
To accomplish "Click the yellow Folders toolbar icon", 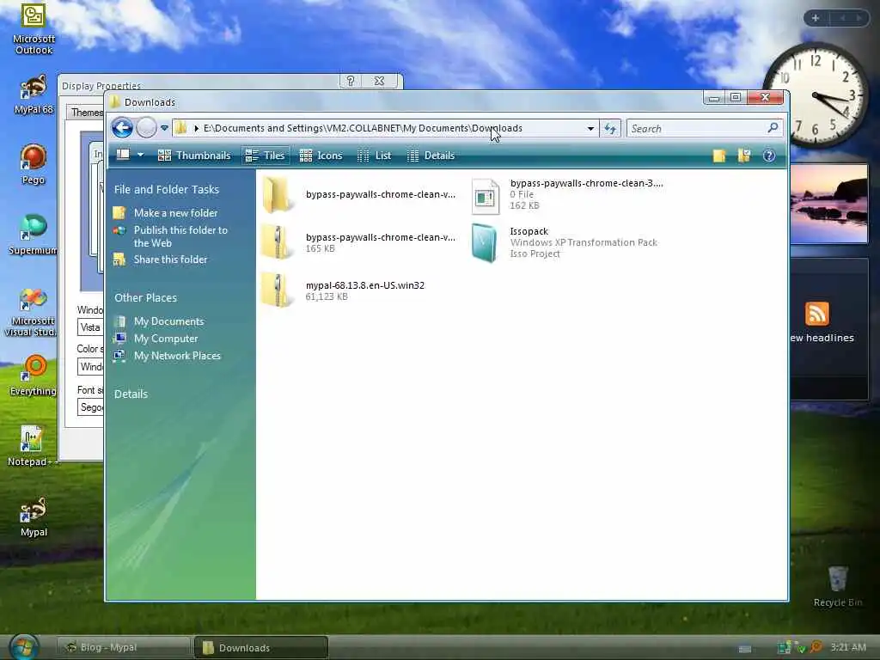I will tap(719, 156).
